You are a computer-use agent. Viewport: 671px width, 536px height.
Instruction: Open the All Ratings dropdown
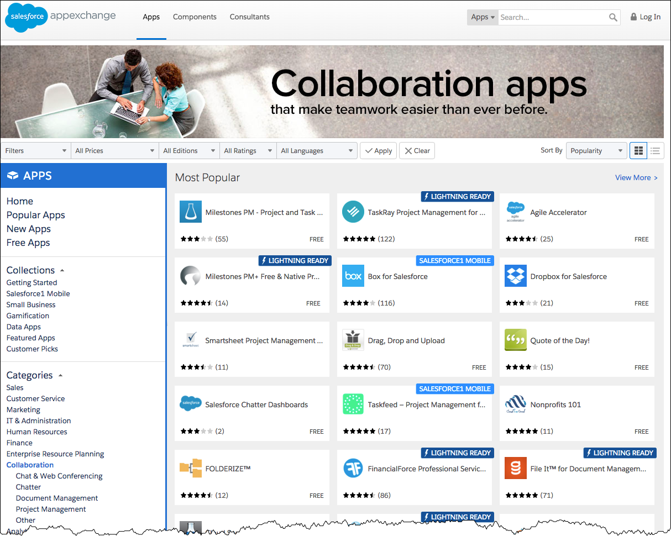[248, 150]
